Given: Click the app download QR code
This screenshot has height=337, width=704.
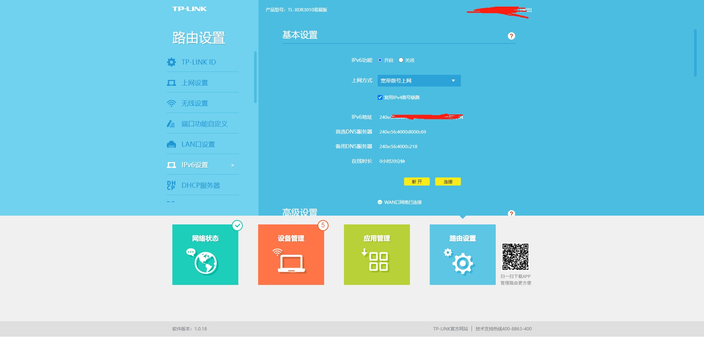Looking at the screenshot, I should coord(516,257).
